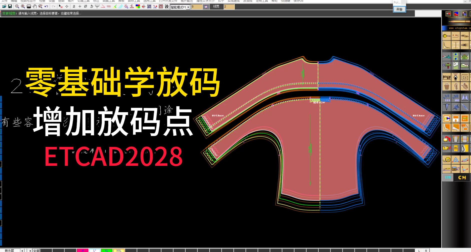Open the 检查 menu
The image size is (471, 252).
coord(42,1)
